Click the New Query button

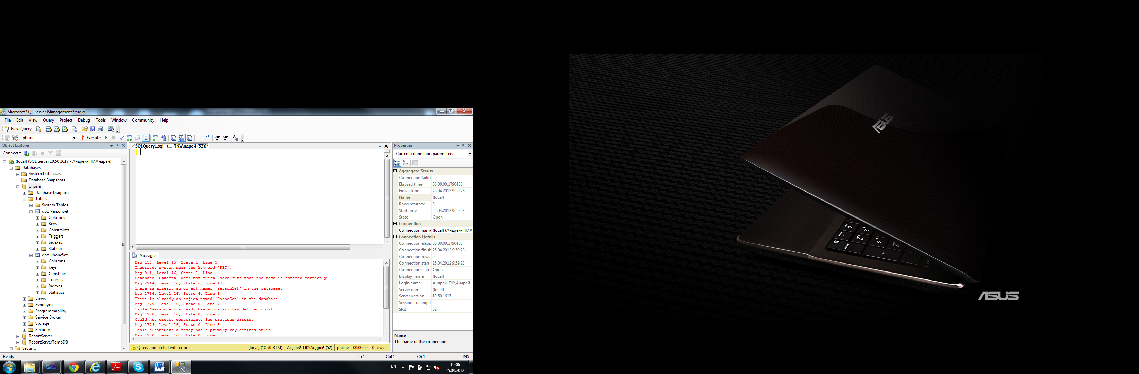point(18,129)
